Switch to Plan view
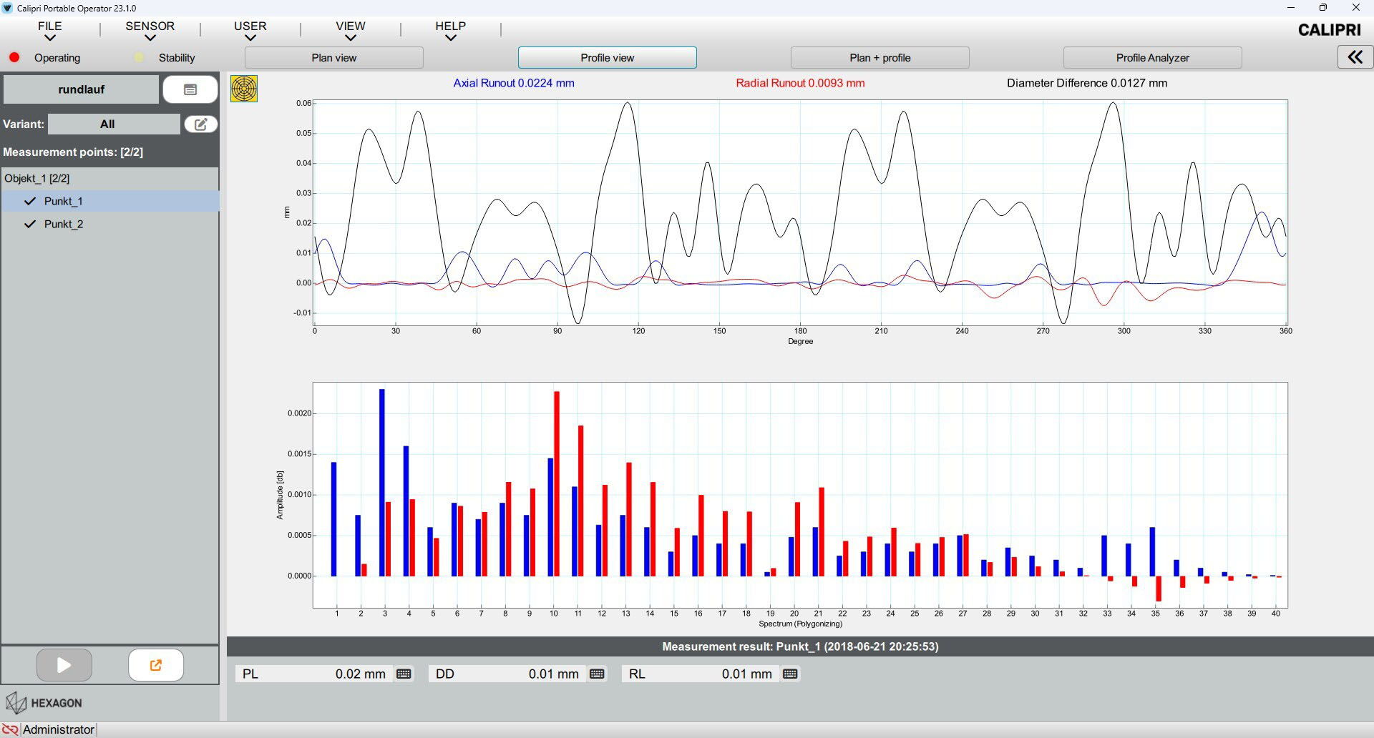The width and height of the screenshot is (1374, 738). pos(334,58)
